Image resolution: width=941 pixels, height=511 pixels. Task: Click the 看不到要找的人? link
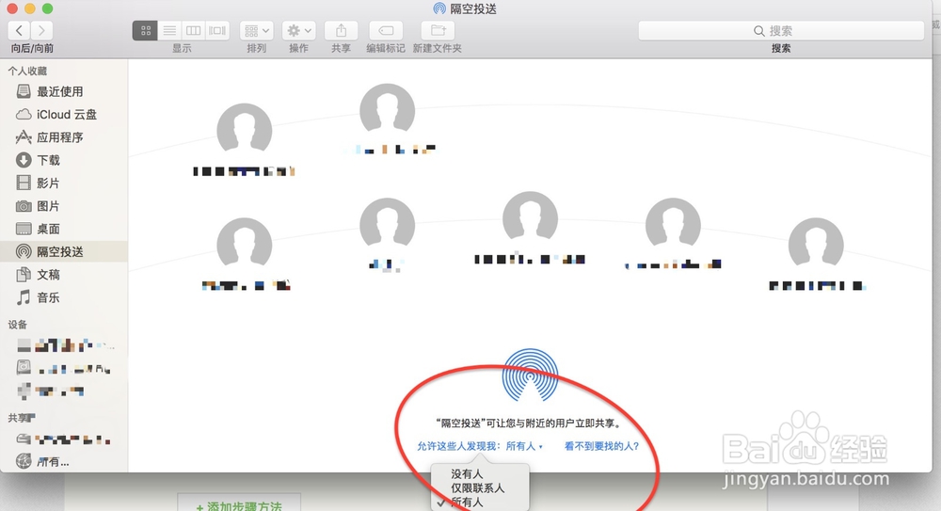(601, 446)
